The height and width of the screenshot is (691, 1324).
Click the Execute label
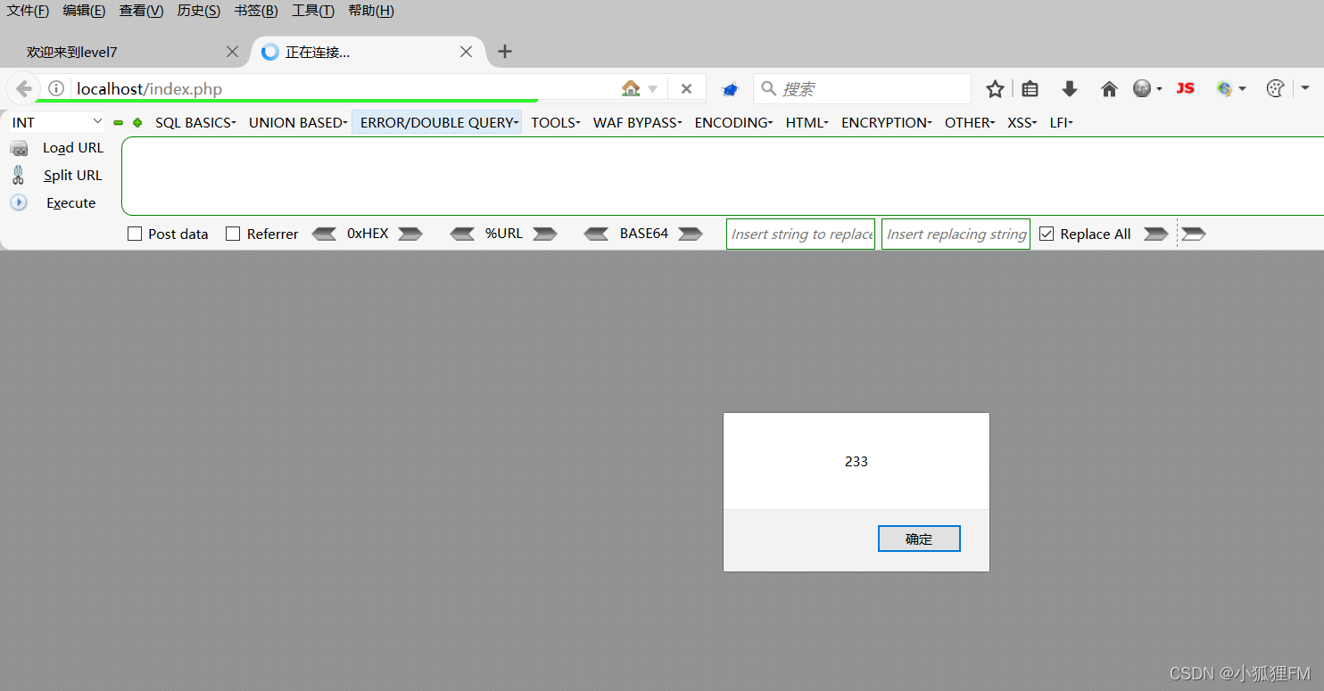[71, 203]
